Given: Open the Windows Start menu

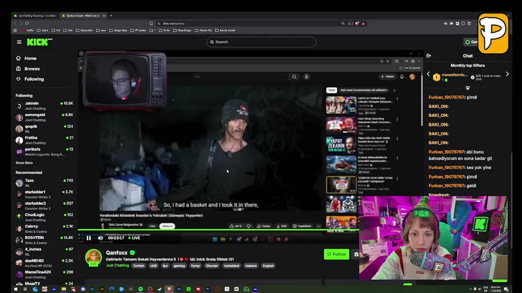Looking at the screenshot, I should (15, 289).
